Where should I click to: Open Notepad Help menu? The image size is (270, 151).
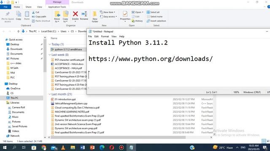[122, 36]
